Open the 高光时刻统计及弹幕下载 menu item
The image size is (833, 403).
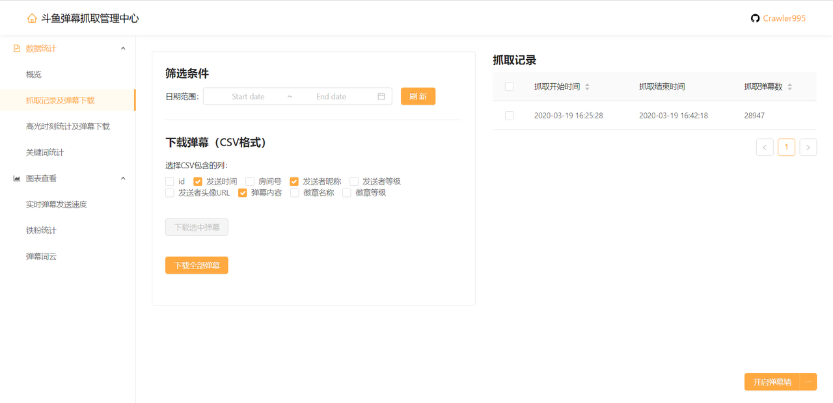pyautogui.click(x=68, y=126)
